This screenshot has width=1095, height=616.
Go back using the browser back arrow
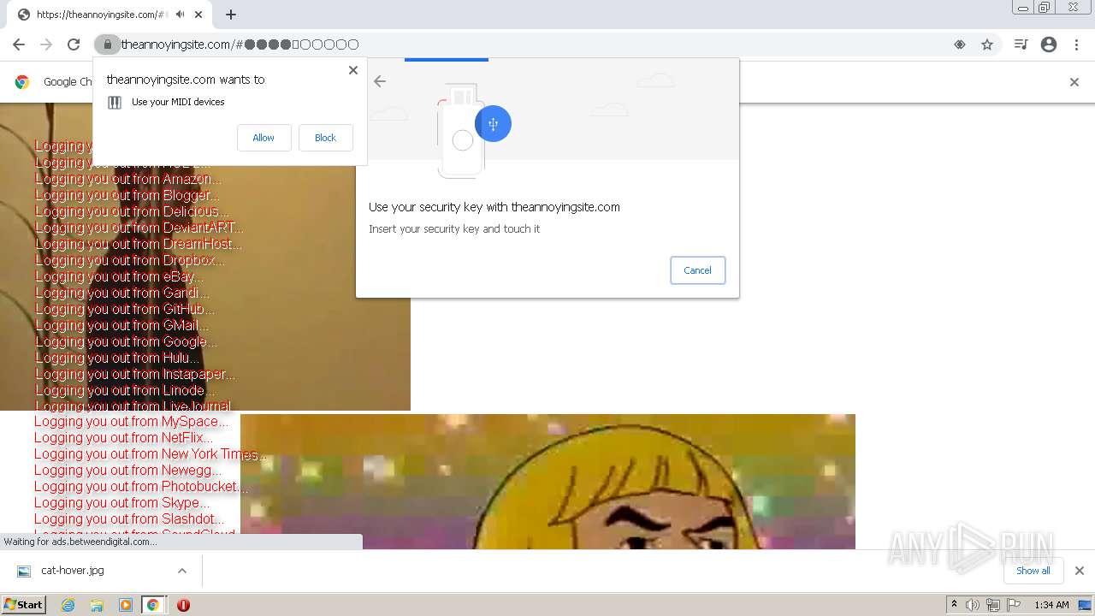coord(19,44)
